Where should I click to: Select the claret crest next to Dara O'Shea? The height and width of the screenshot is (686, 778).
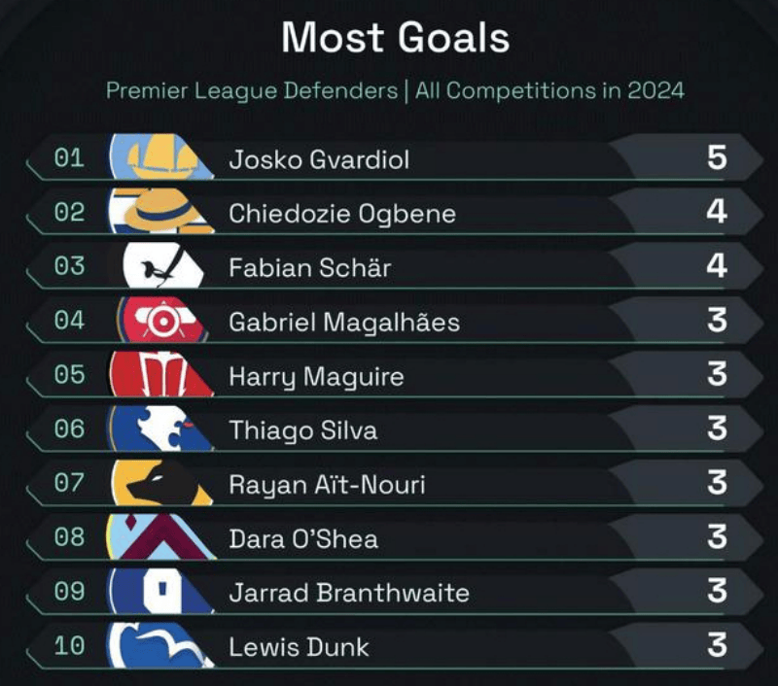(x=161, y=537)
